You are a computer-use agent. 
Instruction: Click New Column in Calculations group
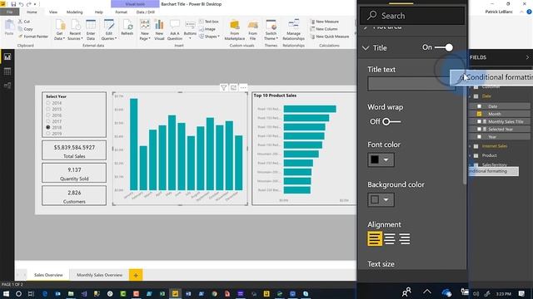[x=324, y=29]
